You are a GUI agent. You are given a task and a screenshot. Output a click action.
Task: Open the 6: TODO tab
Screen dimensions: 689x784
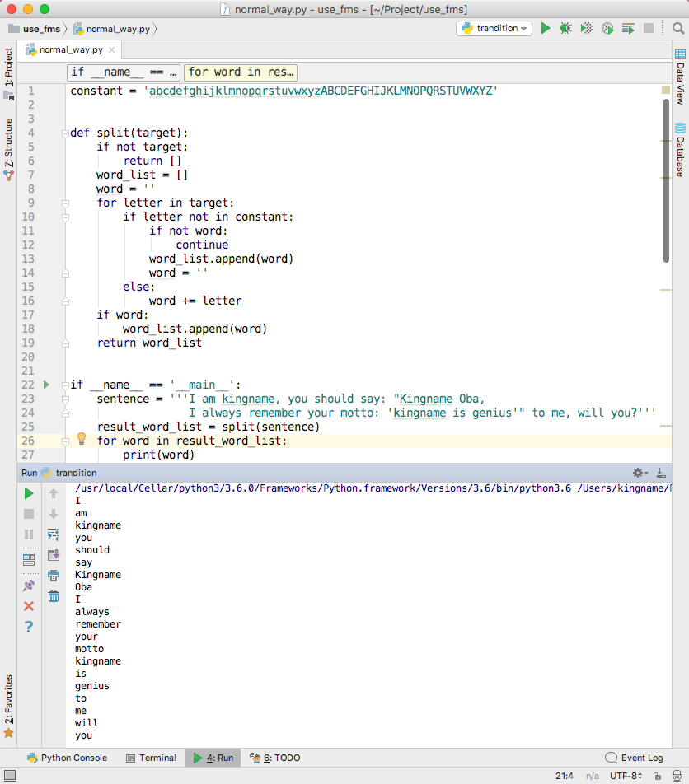coord(274,758)
